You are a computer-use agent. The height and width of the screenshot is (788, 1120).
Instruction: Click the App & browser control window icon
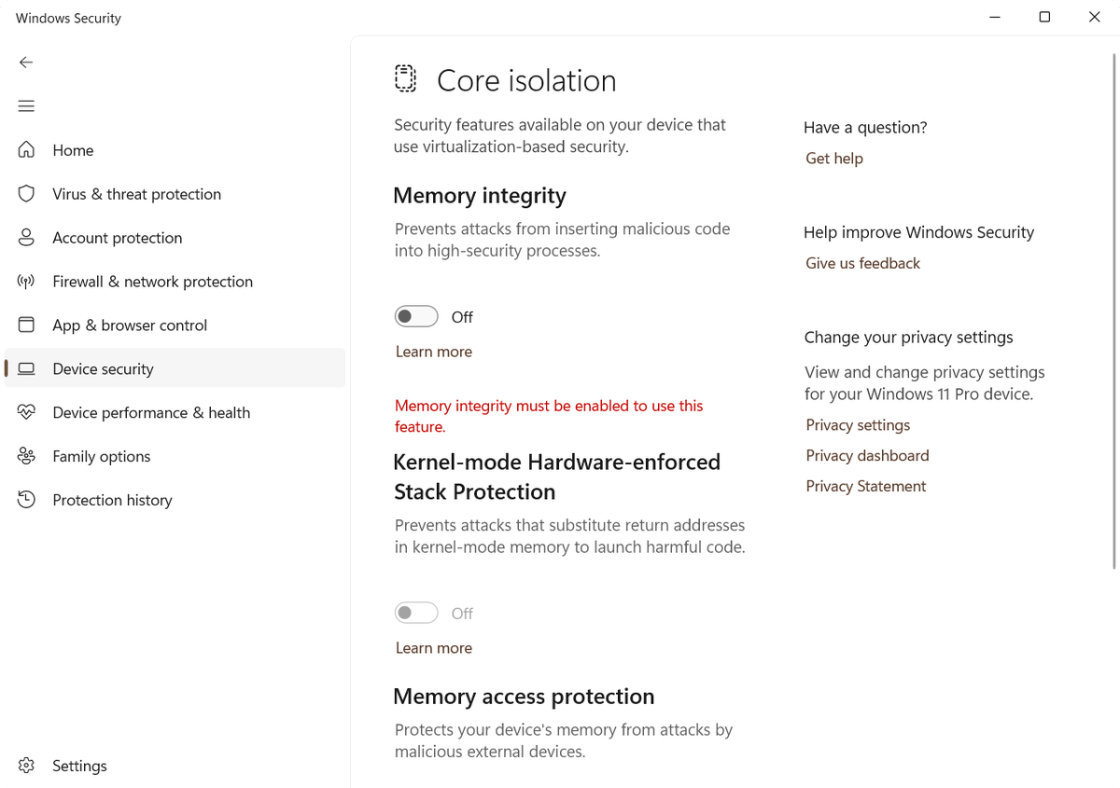26,325
